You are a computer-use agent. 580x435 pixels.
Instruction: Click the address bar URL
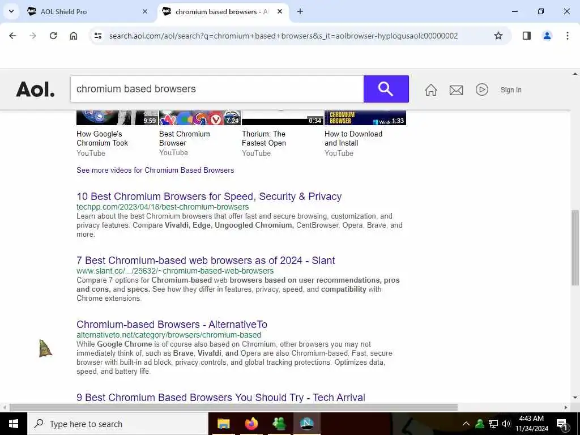pos(283,36)
